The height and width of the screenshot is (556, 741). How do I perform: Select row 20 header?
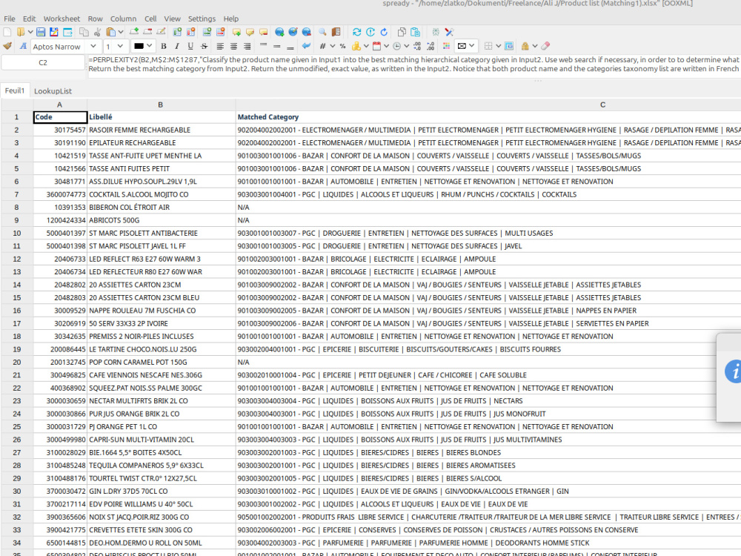(16, 363)
